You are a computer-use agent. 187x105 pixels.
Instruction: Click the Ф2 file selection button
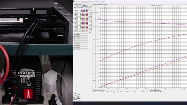(x=81, y=35)
